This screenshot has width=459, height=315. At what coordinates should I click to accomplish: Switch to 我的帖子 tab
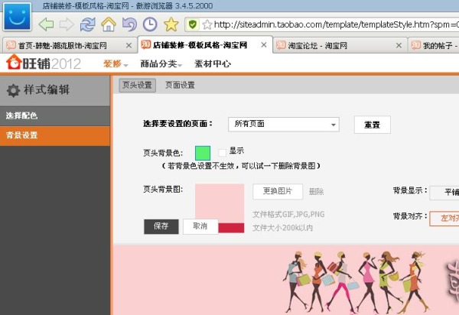[x=434, y=45]
